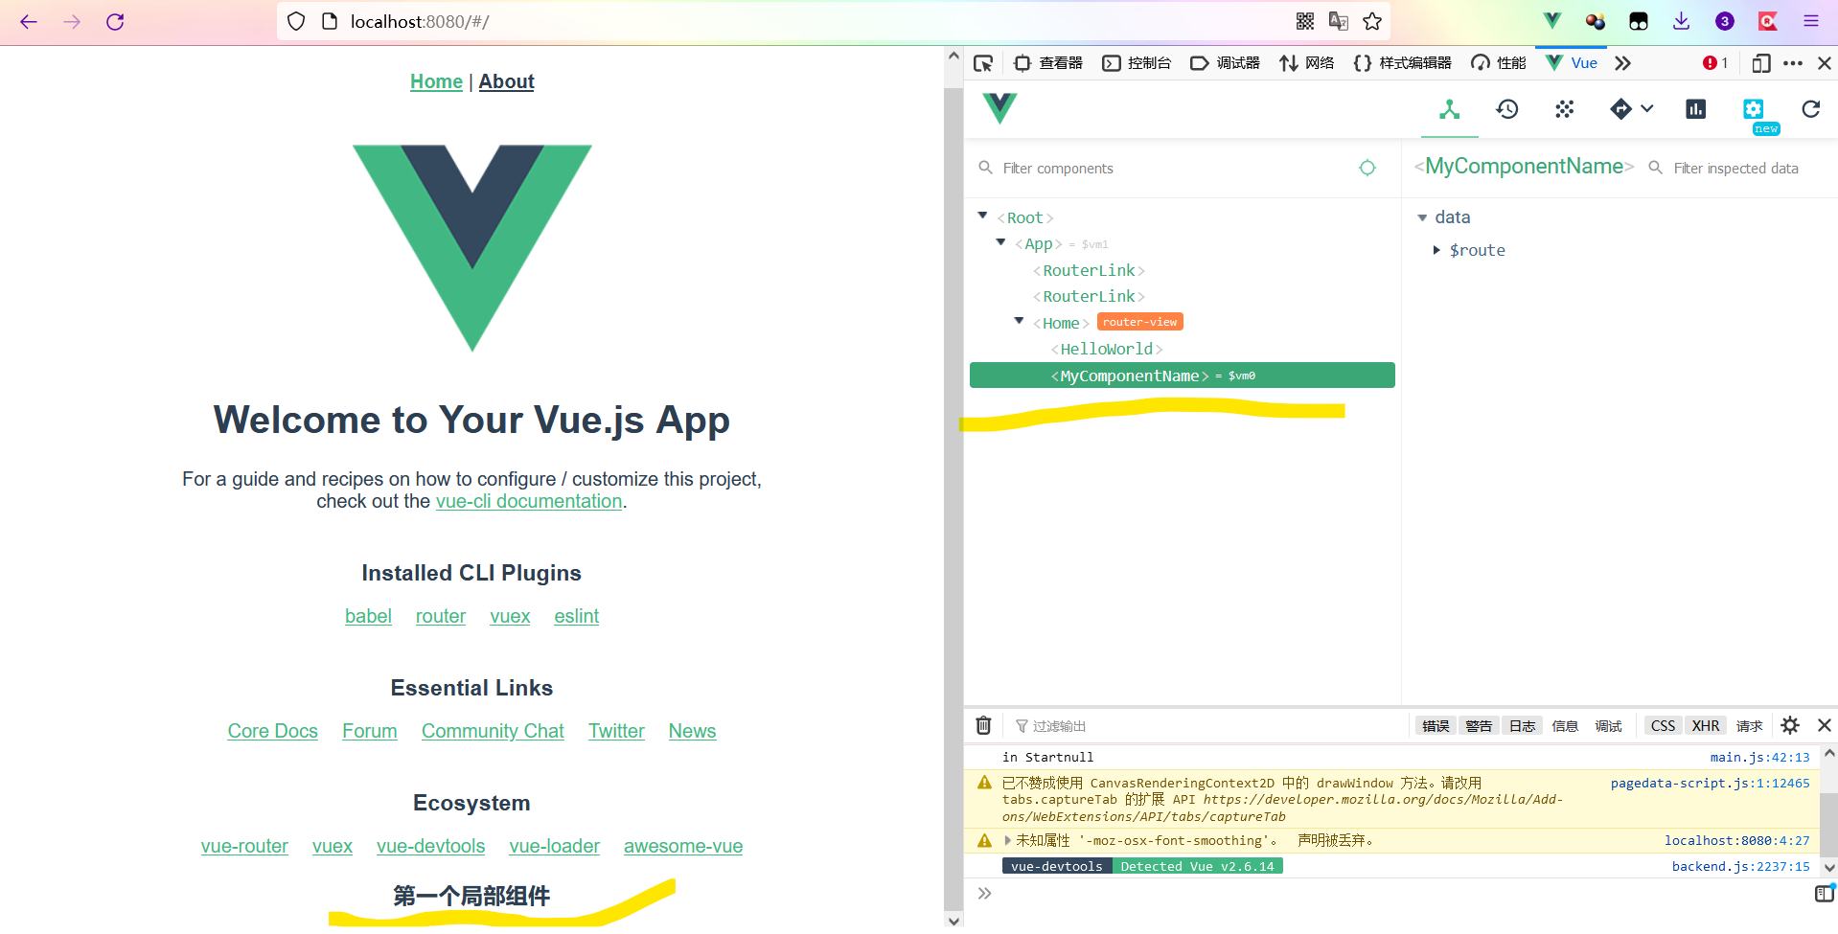The height and width of the screenshot is (934, 1838).
Task: Collapse the Home node arrow in component tree
Action: pyautogui.click(x=1019, y=321)
